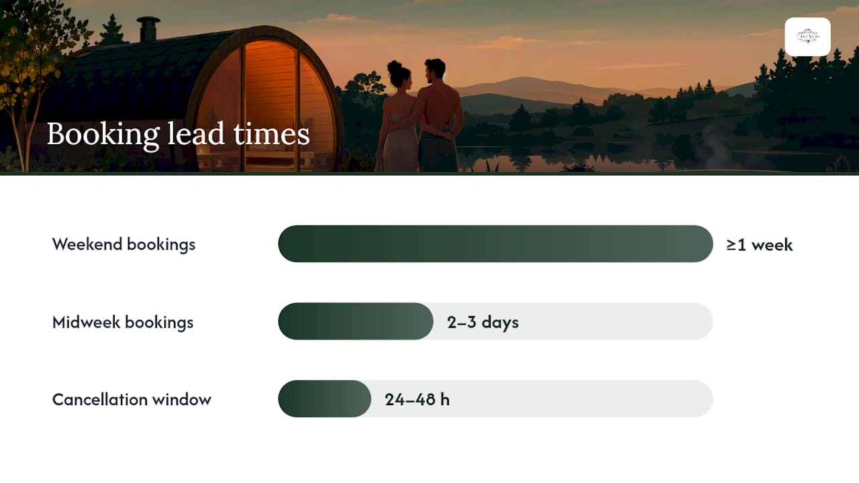Image resolution: width=859 pixels, height=483 pixels.
Task: Click the "24–48 h" value text
Action: pyautogui.click(x=417, y=400)
